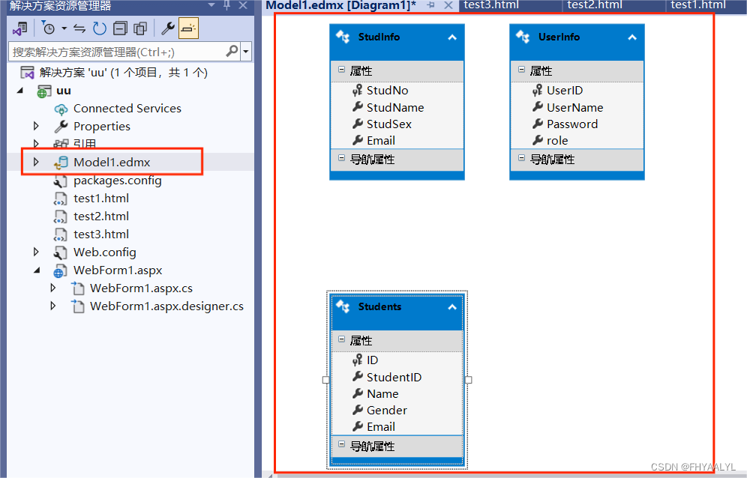The height and width of the screenshot is (478, 747).
Task: Click the Solution Explorer search box
Action: (124, 52)
